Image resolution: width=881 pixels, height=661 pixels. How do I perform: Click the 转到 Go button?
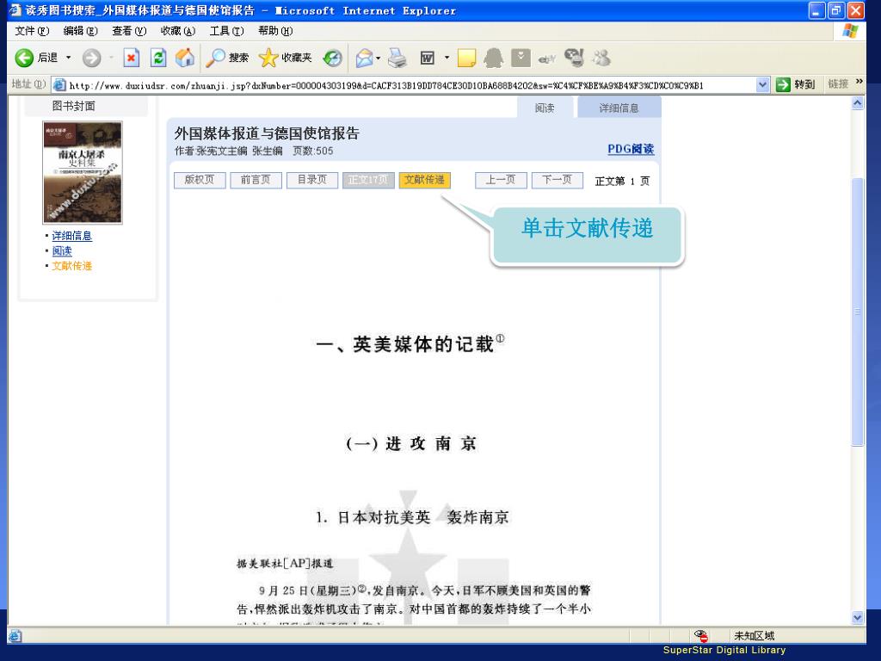(x=795, y=84)
